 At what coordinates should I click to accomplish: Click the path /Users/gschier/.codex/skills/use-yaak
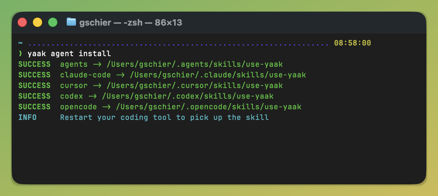[188, 96]
